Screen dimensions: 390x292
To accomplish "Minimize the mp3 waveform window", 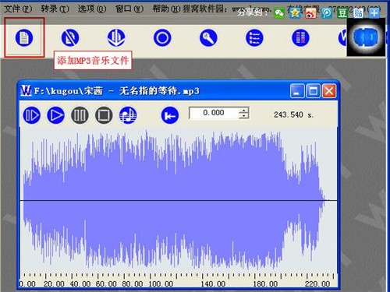I will coord(297,91).
